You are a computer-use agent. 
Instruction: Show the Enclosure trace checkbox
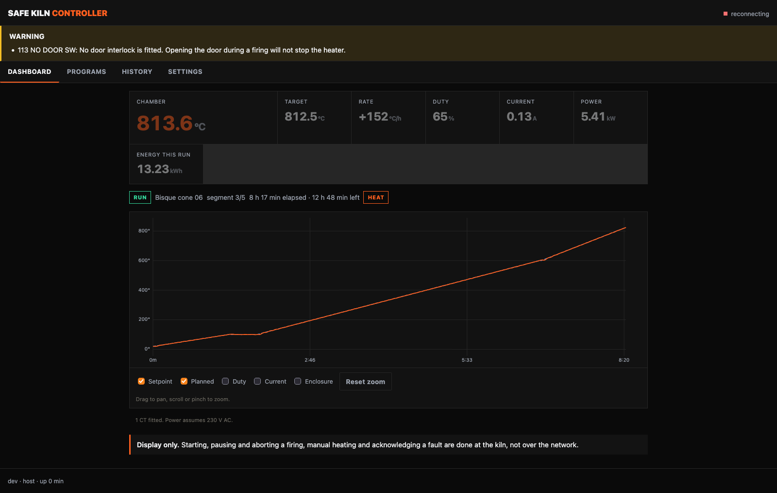(298, 381)
